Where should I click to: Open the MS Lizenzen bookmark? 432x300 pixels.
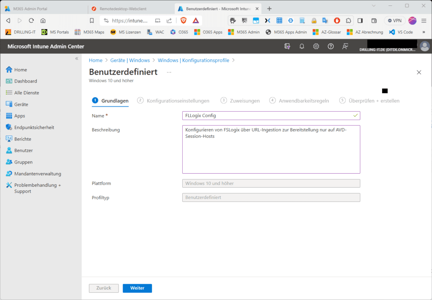point(125,32)
